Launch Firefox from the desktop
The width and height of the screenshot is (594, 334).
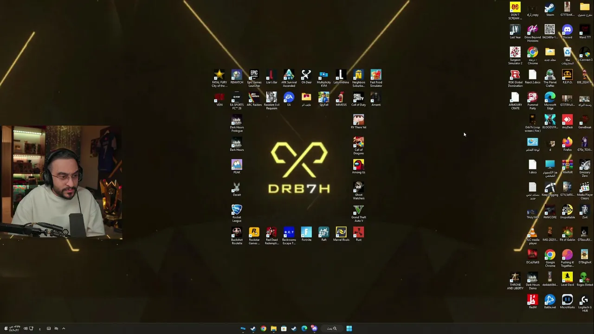(x=567, y=144)
